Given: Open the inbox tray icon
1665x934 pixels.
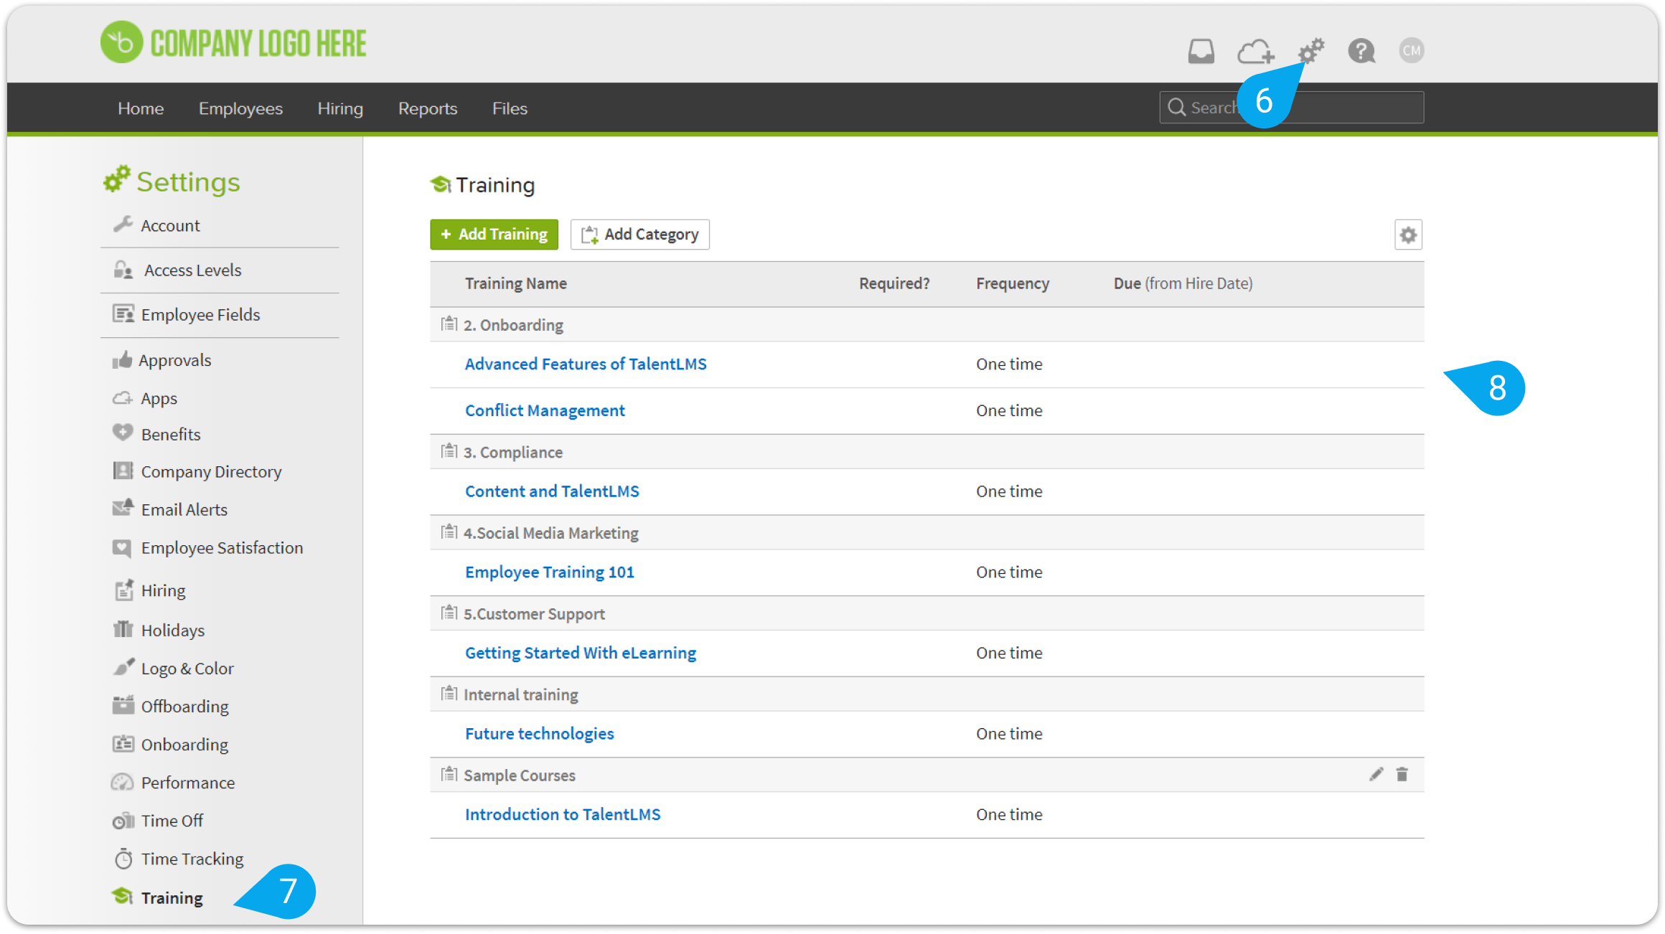Looking at the screenshot, I should tap(1201, 51).
